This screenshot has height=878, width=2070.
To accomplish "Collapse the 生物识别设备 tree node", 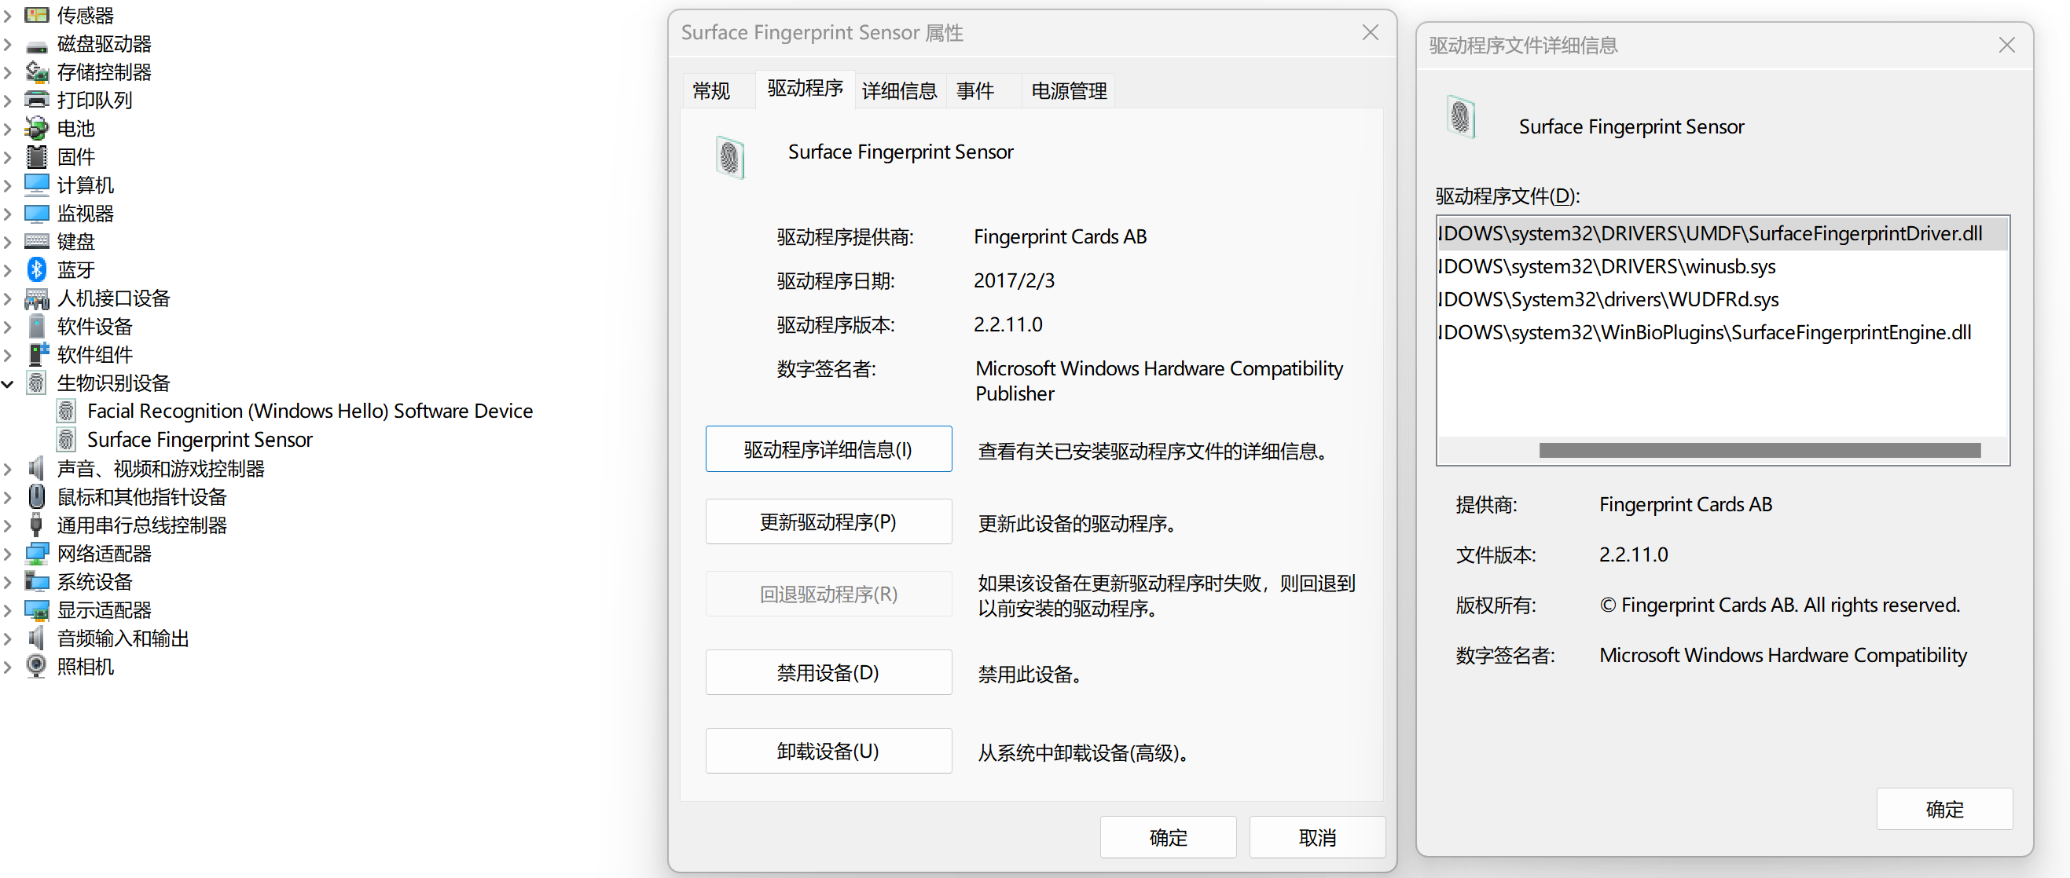I will coord(8,383).
